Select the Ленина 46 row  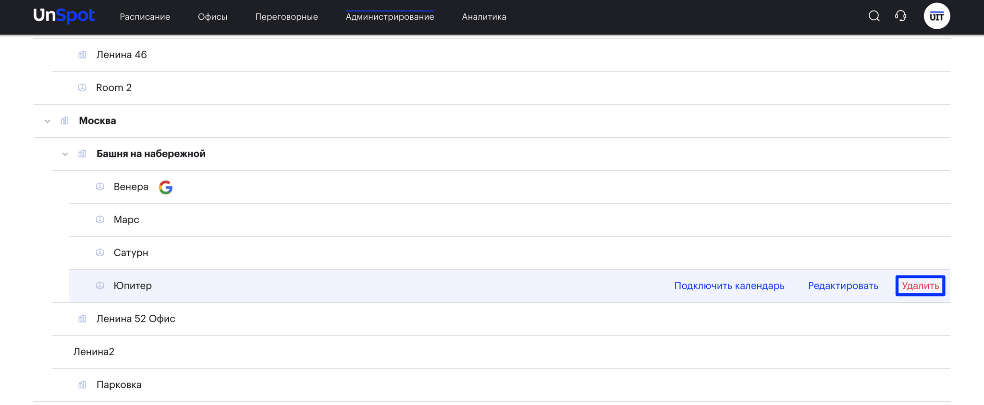501,55
